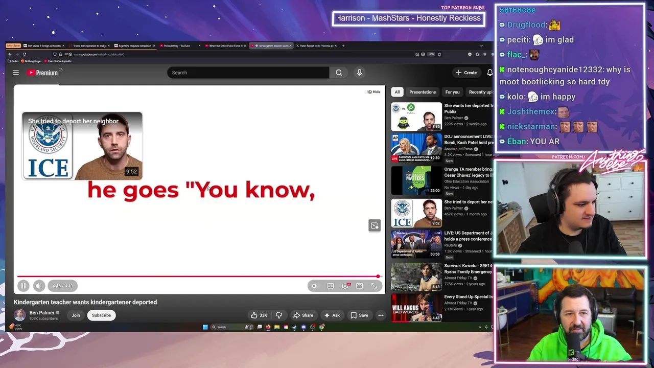The width and height of the screenshot is (654, 368).
Task: Pause the video
Action: click(x=23, y=286)
